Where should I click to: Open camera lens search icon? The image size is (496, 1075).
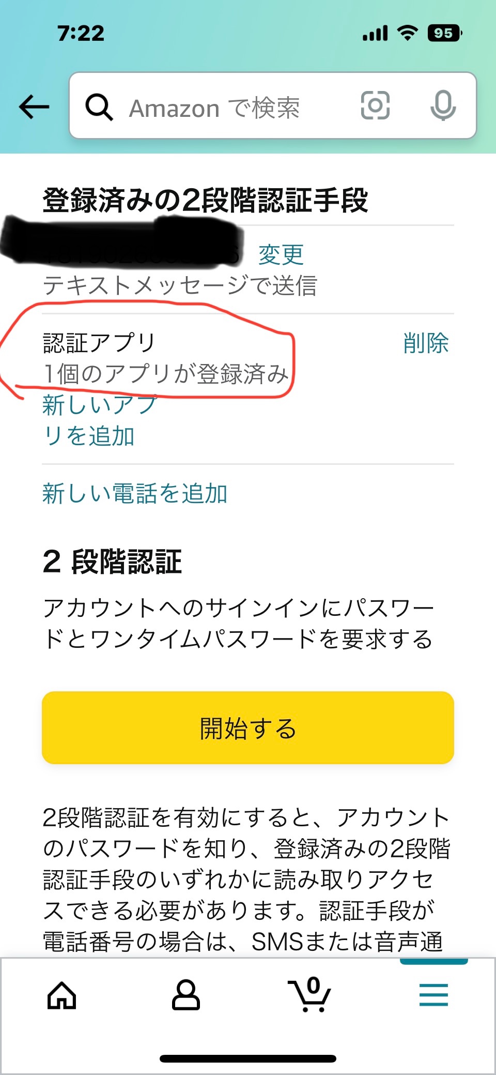point(375,105)
